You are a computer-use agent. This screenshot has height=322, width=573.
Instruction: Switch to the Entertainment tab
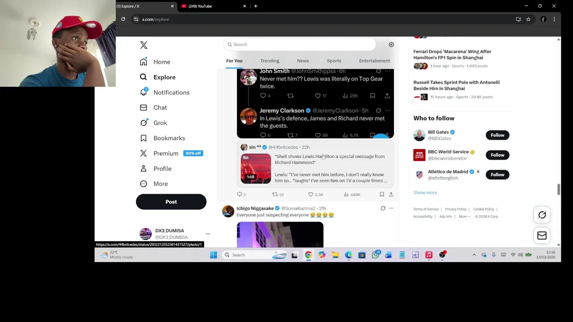point(374,61)
